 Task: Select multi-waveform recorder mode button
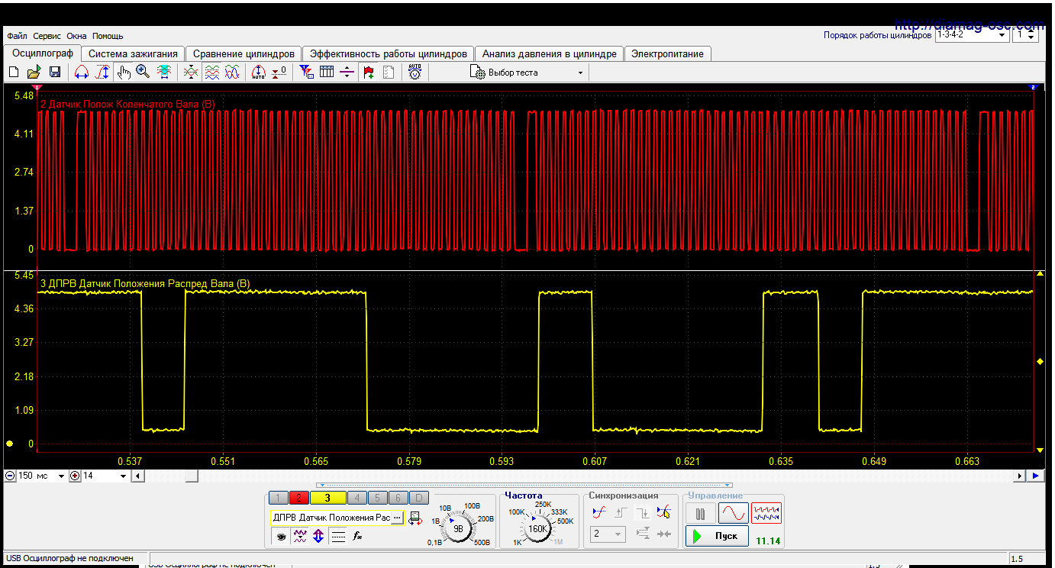(x=766, y=513)
